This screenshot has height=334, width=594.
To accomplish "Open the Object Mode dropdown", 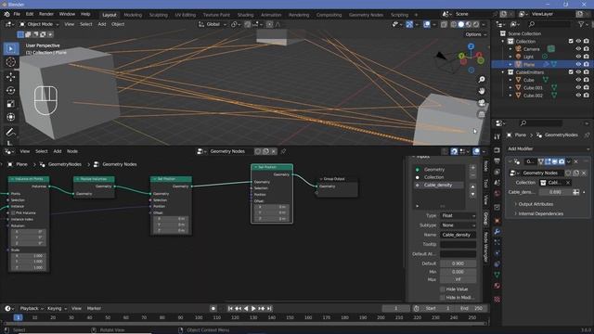I will 39,24.
